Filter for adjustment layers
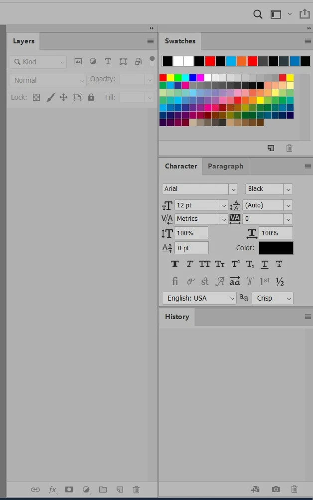Image resolution: width=313 pixels, height=500 pixels. click(x=93, y=61)
